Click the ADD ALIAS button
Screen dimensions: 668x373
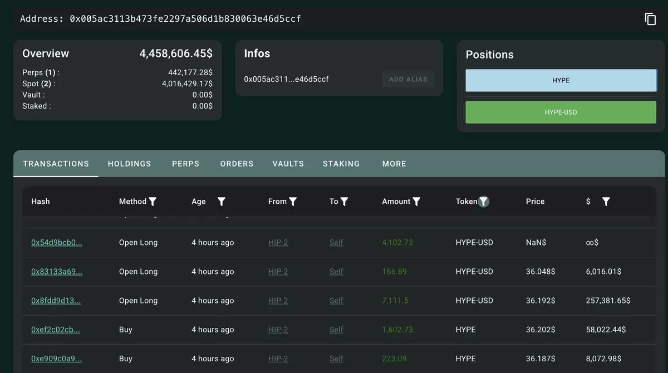[408, 79]
